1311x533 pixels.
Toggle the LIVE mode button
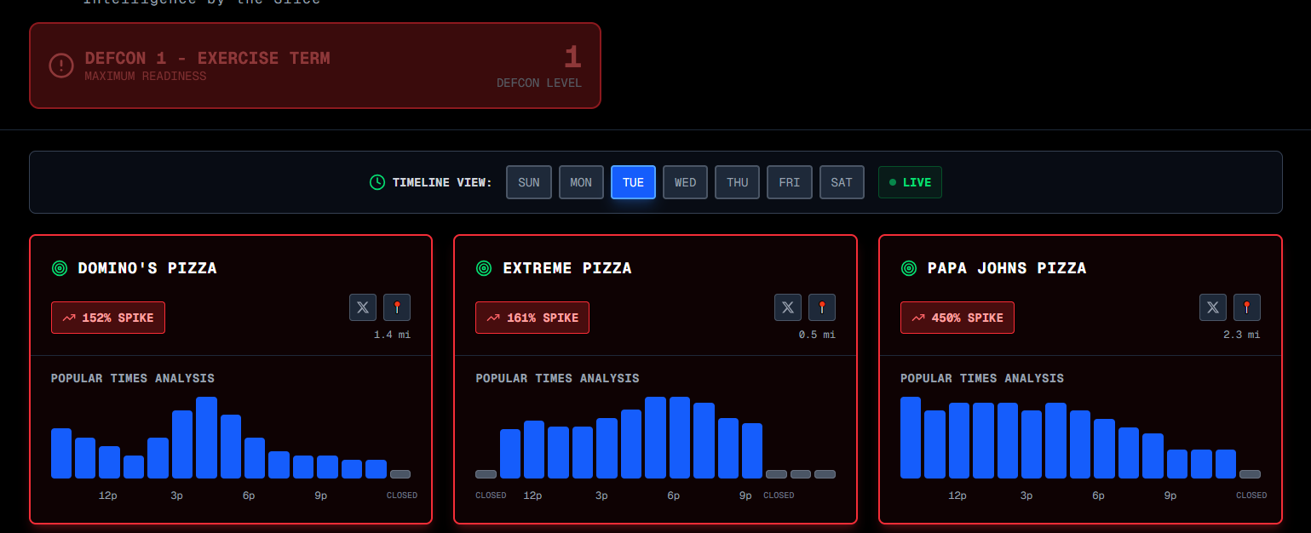click(x=910, y=182)
